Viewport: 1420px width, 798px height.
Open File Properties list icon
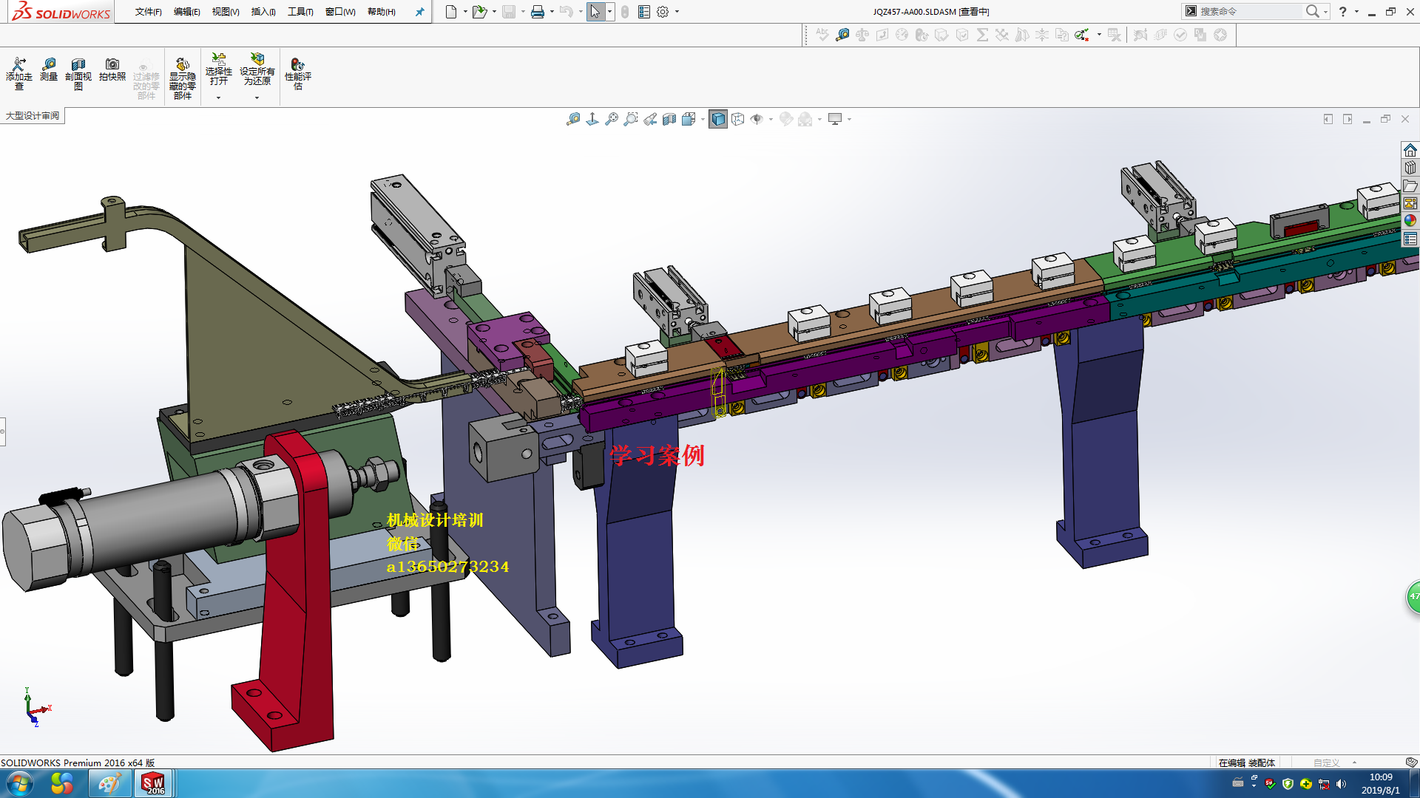coord(644,12)
